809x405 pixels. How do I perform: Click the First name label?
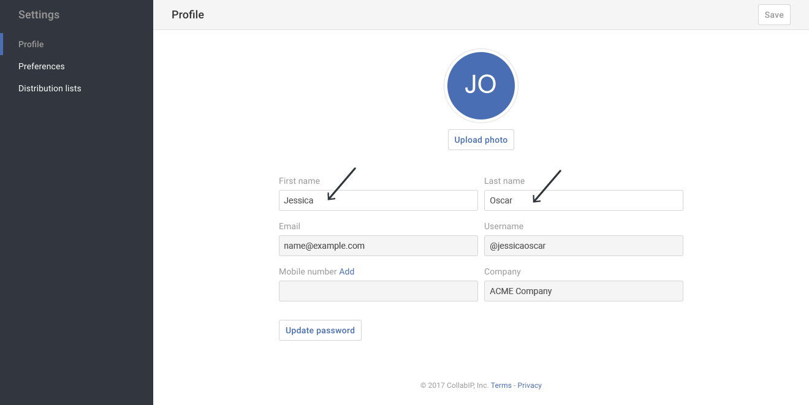click(x=299, y=181)
